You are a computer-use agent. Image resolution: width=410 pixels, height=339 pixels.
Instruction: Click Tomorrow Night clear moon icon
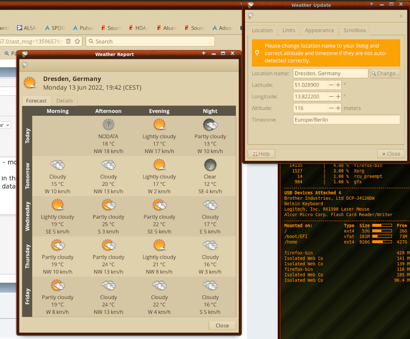[x=210, y=165]
